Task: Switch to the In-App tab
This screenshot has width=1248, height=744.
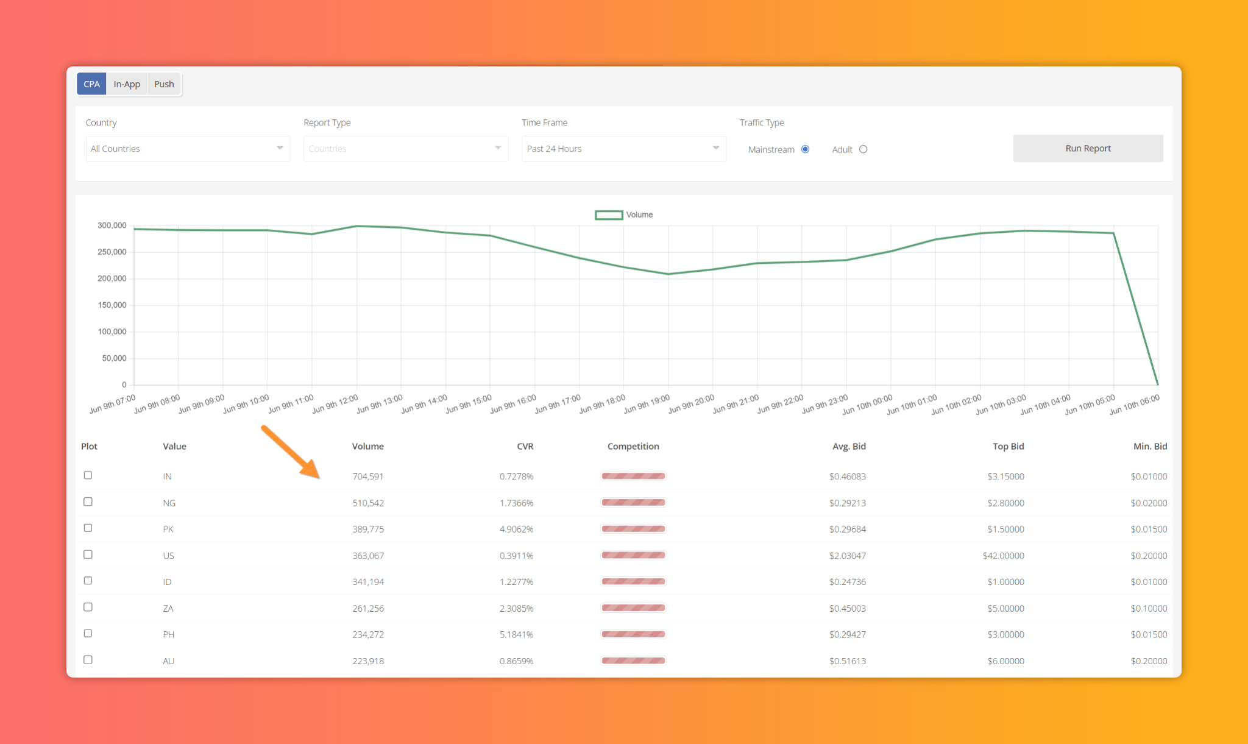Action: tap(127, 84)
